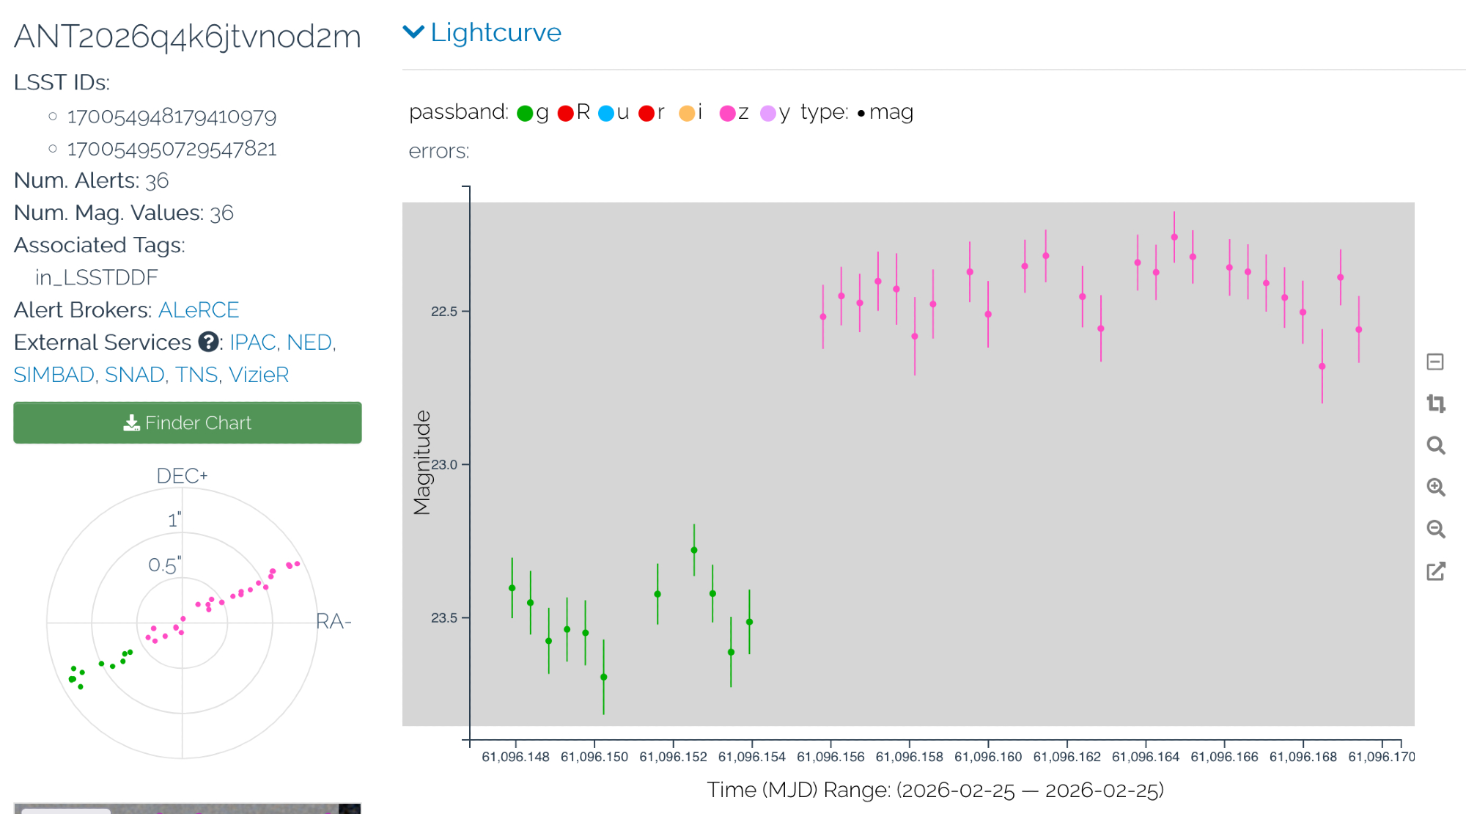The height and width of the screenshot is (814, 1466).
Task: Open the SIMBAD external service link
Action: pos(54,375)
